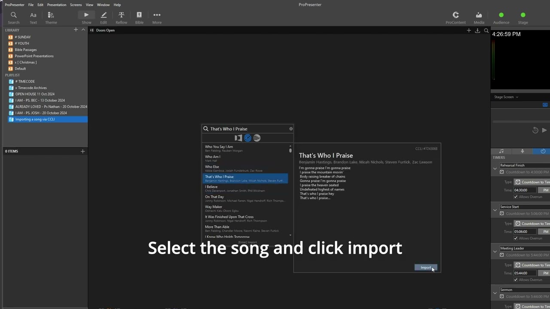
Task: Uncheck Allows Overrun for Service Start
Action: coord(516,238)
